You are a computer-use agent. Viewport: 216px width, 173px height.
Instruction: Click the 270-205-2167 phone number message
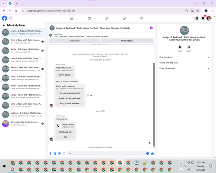[61, 119]
